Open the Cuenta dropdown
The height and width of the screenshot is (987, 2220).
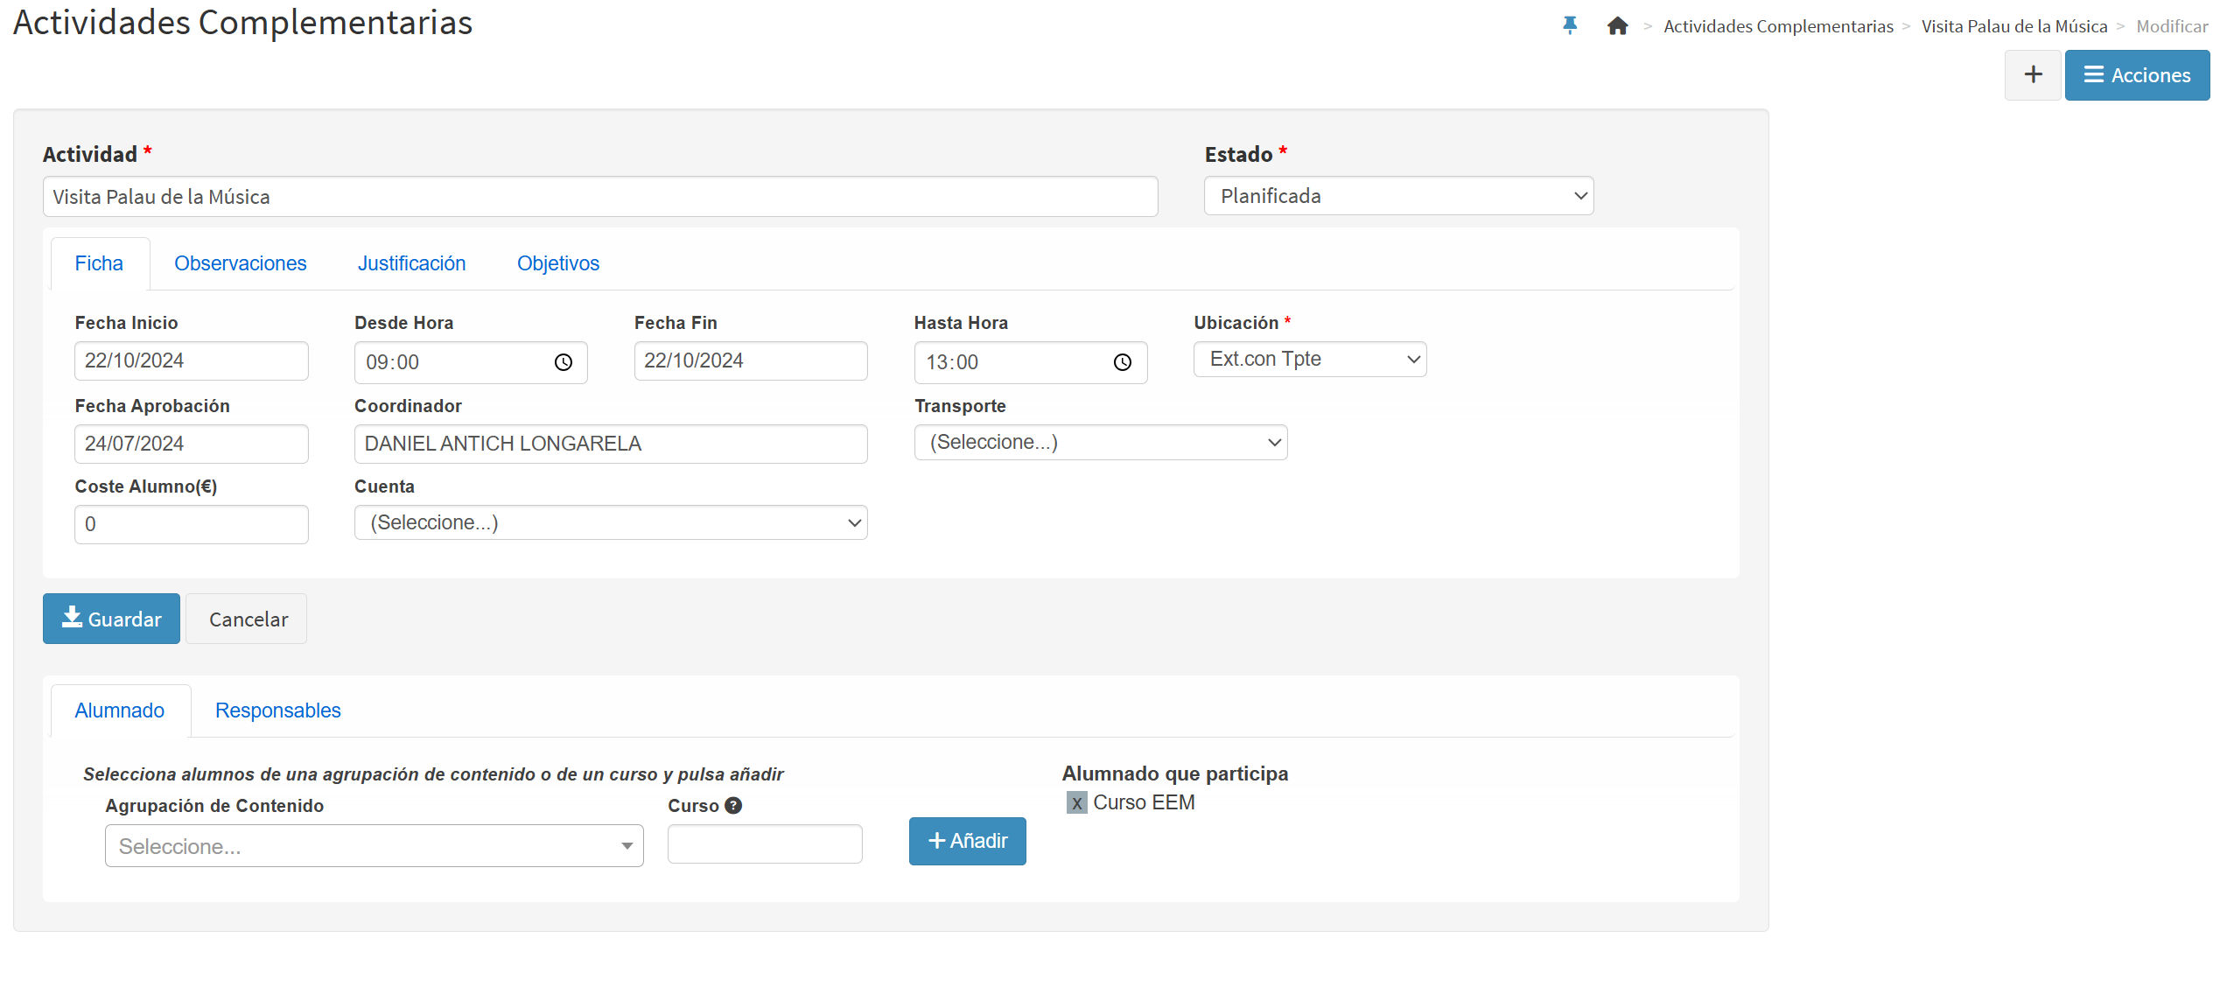coord(610,523)
